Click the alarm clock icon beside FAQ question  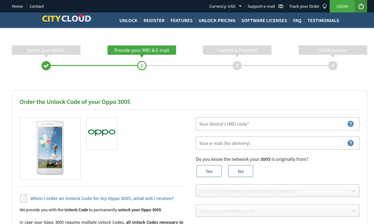click(x=24, y=198)
